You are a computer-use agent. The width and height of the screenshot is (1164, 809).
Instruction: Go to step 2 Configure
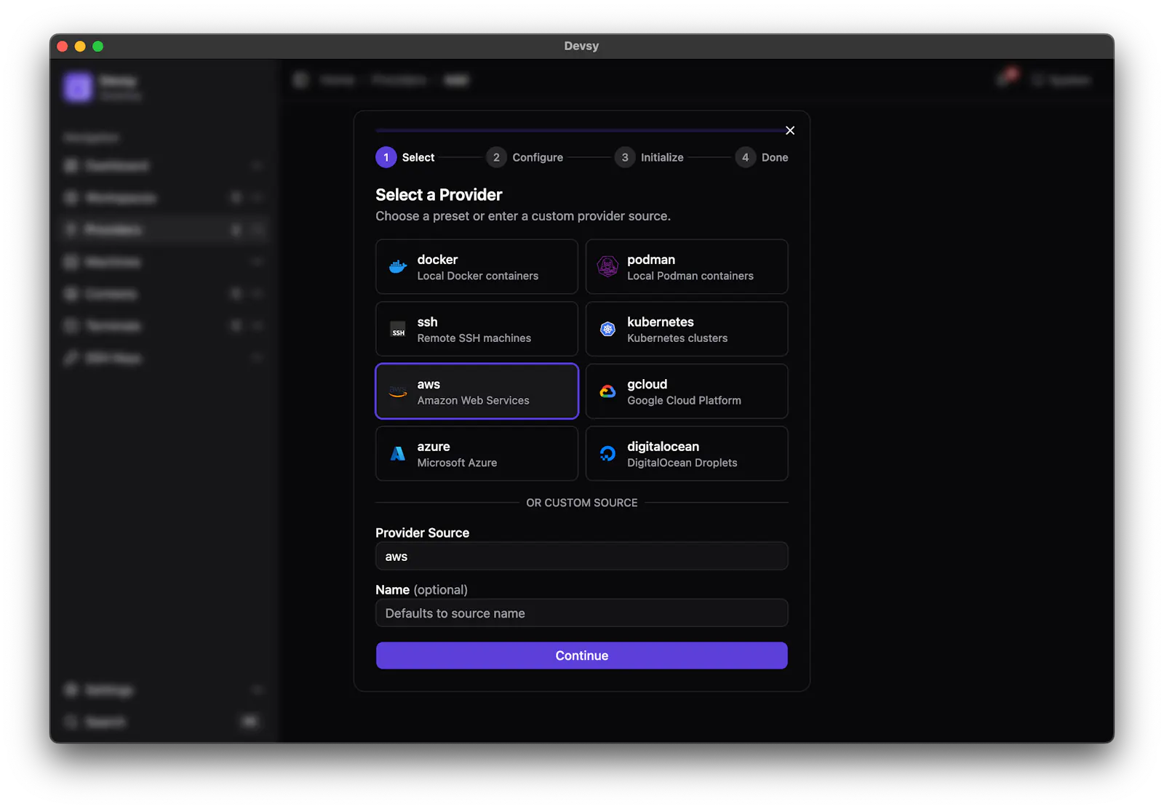(525, 157)
